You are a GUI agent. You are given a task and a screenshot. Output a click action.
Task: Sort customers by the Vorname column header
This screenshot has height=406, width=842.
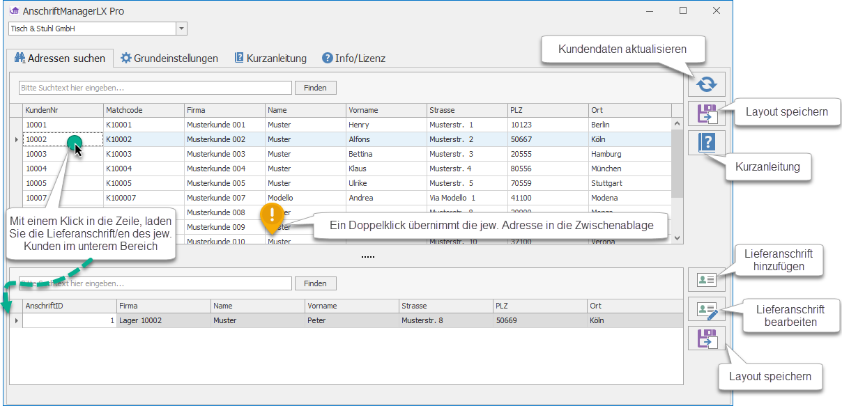tap(386, 110)
